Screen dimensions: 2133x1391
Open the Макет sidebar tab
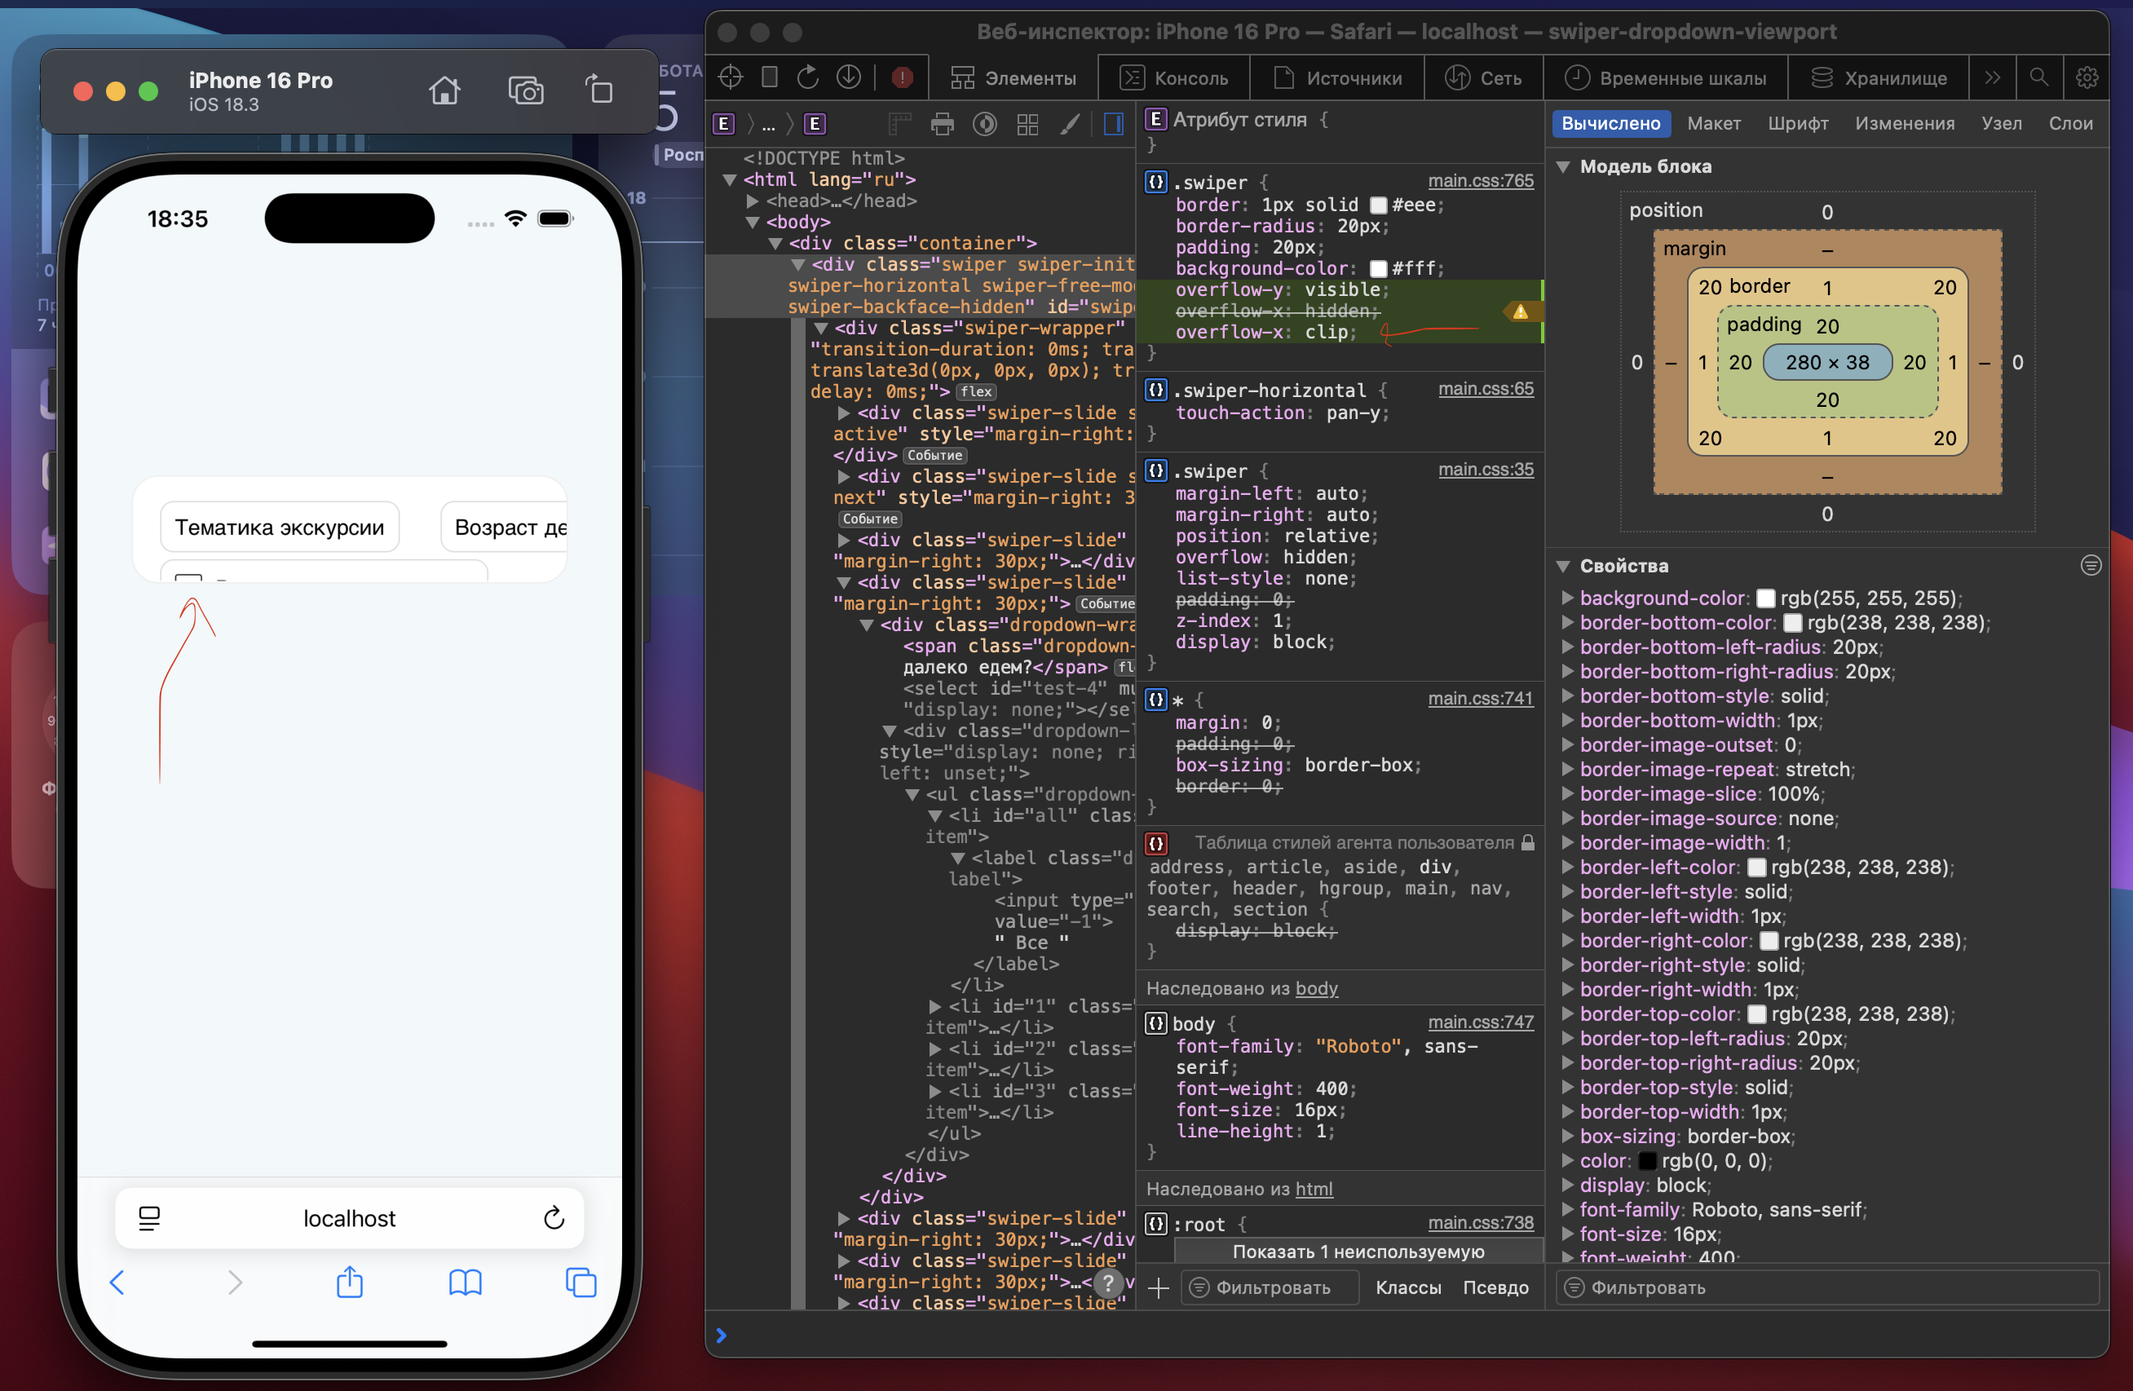(x=1714, y=124)
